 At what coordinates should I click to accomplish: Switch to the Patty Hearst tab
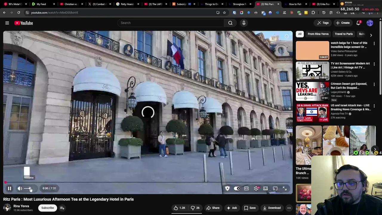click(127, 4)
